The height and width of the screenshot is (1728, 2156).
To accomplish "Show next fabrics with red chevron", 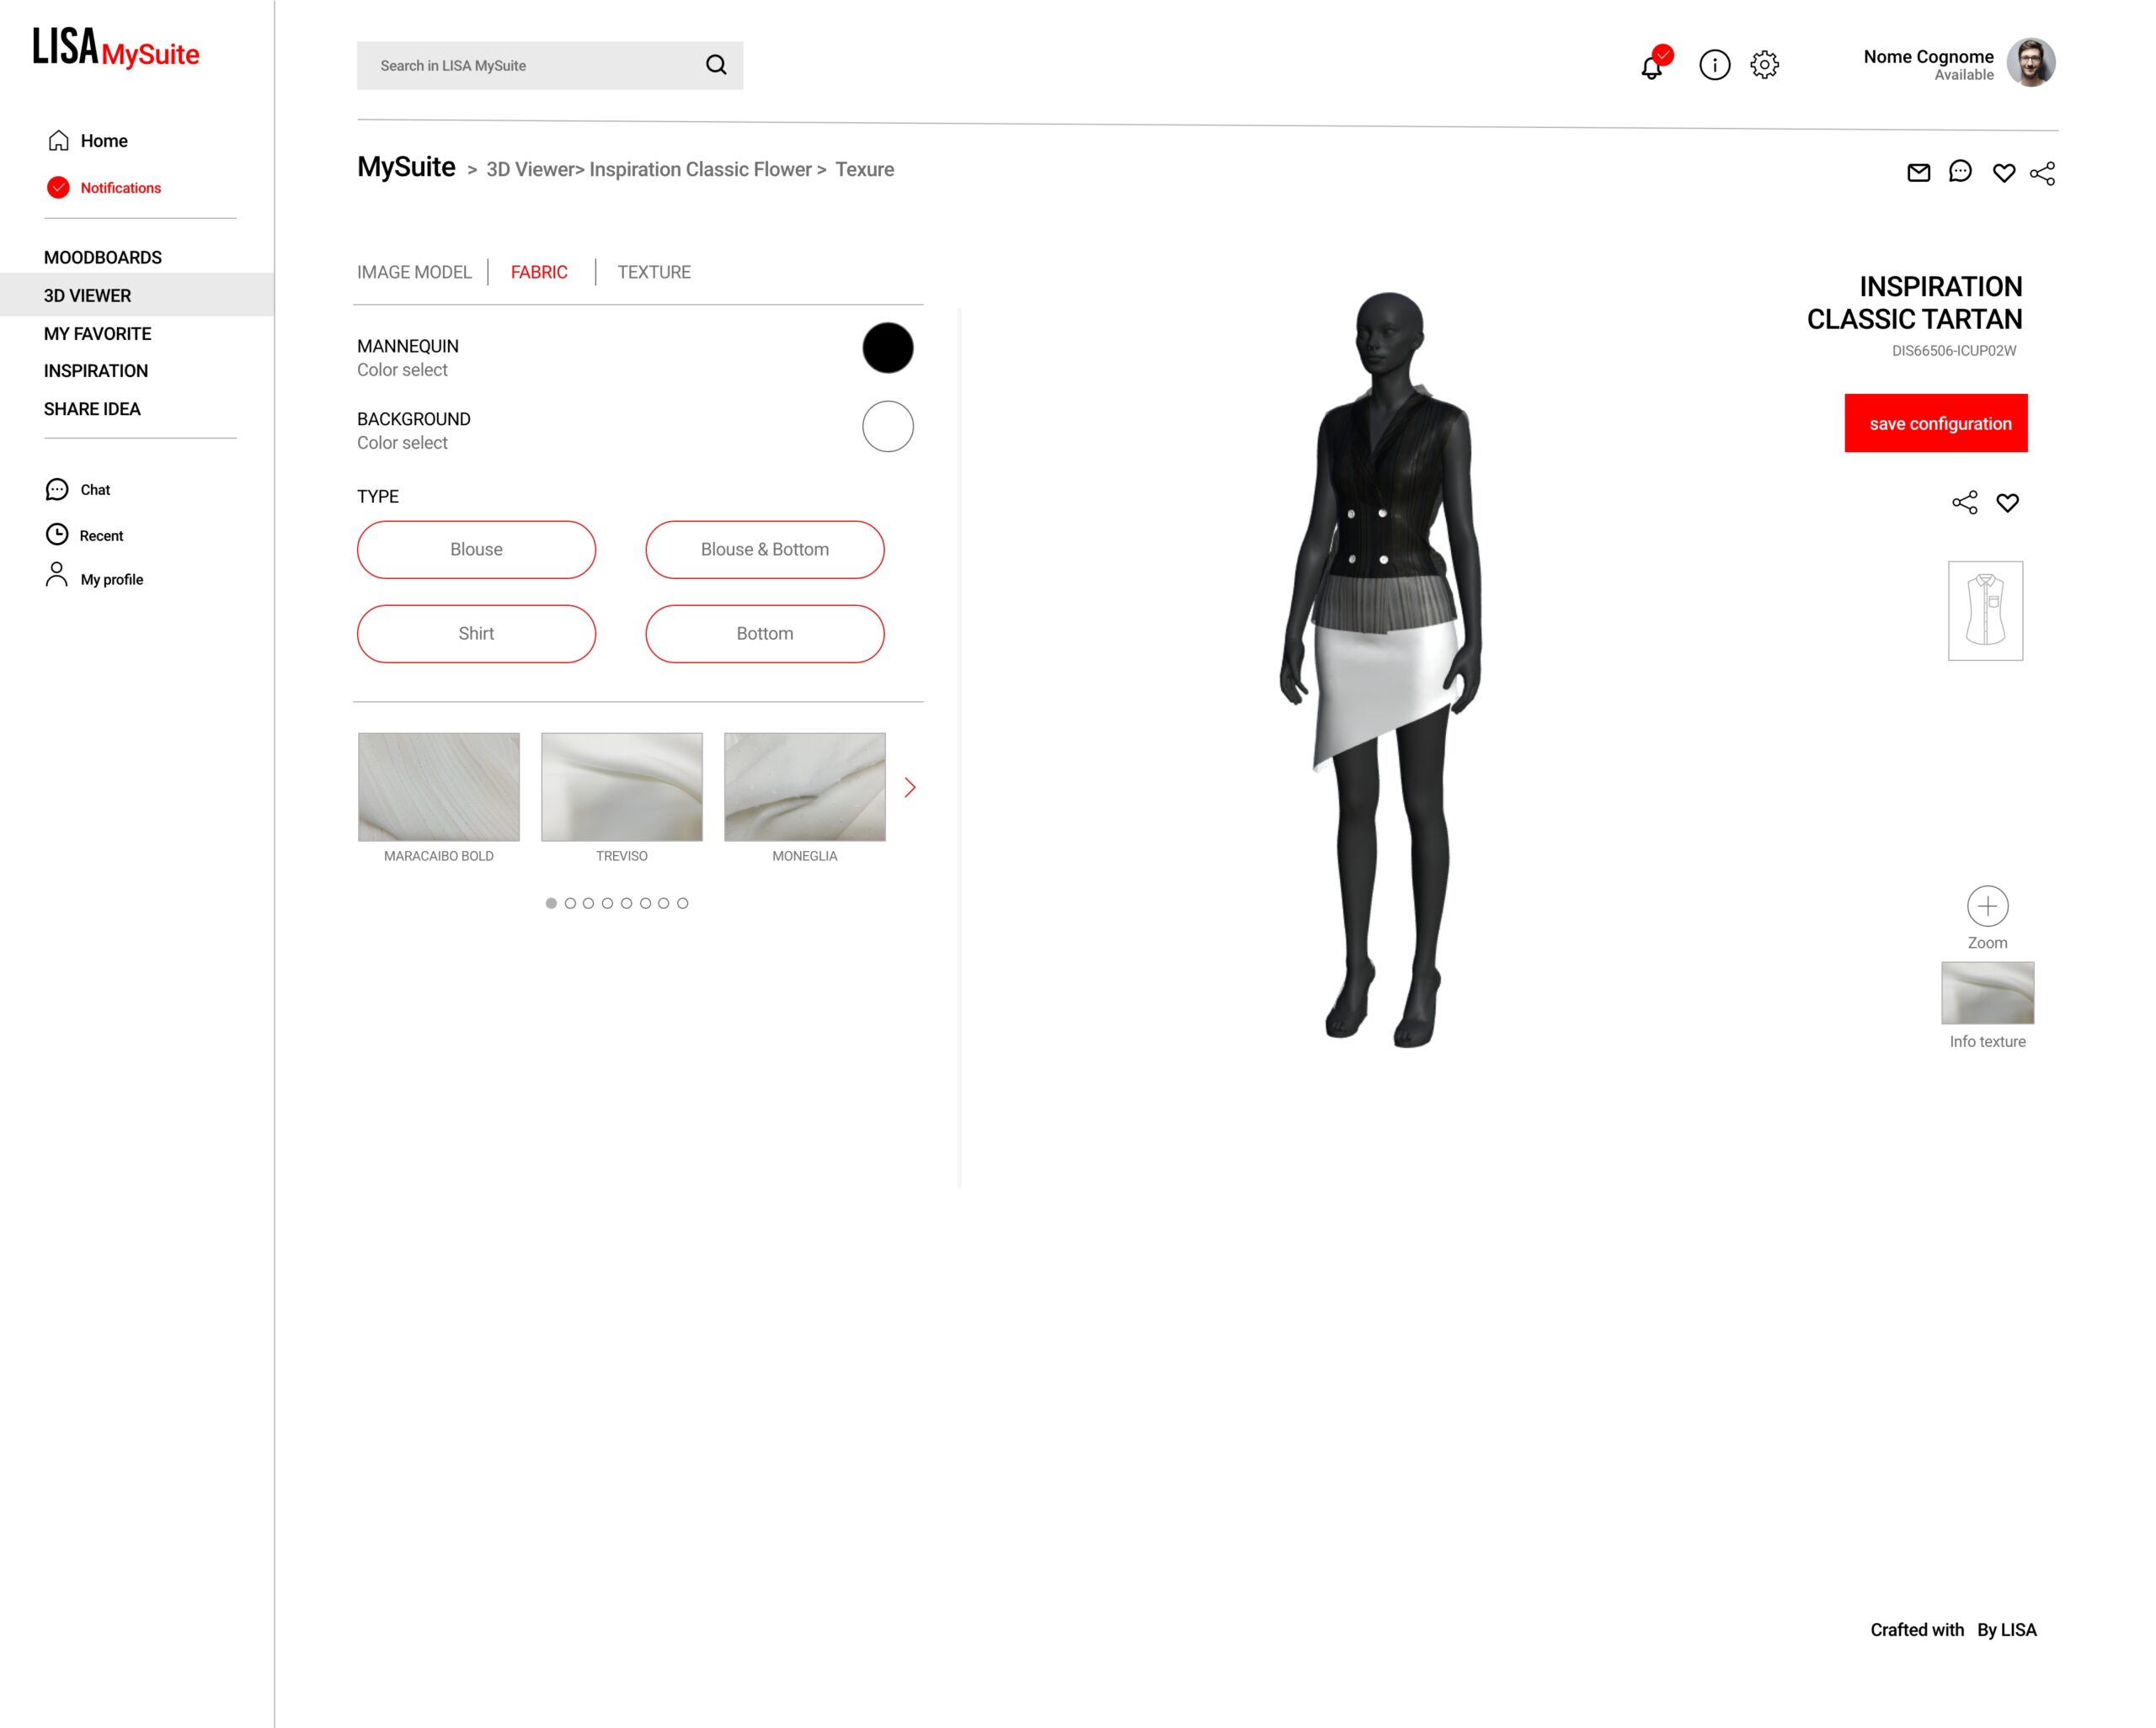I will click(x=910, y=788).
